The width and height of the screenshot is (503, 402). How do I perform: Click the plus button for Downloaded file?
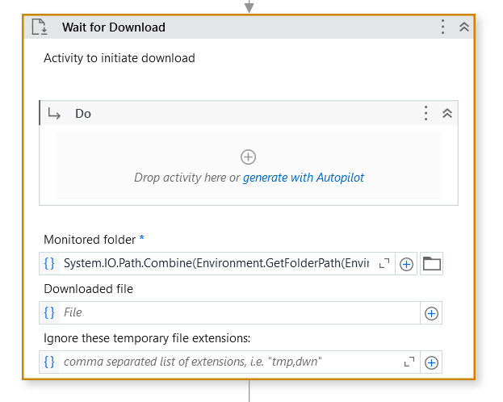(431, 313)
